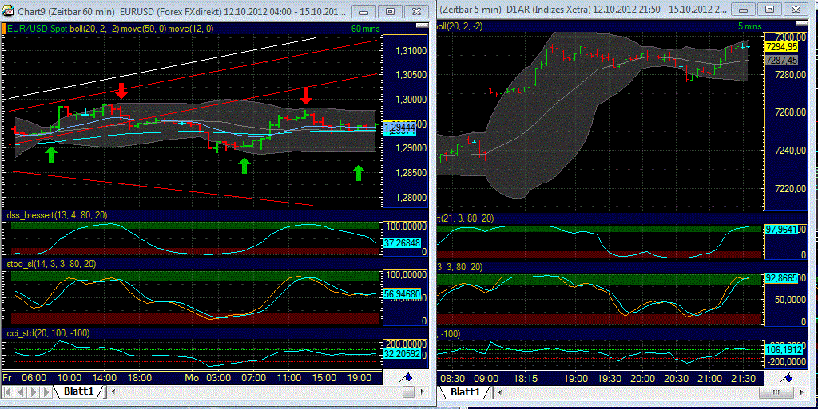
Task: Click the 'Mo' day marker on time axis
Action: [192, 378]
